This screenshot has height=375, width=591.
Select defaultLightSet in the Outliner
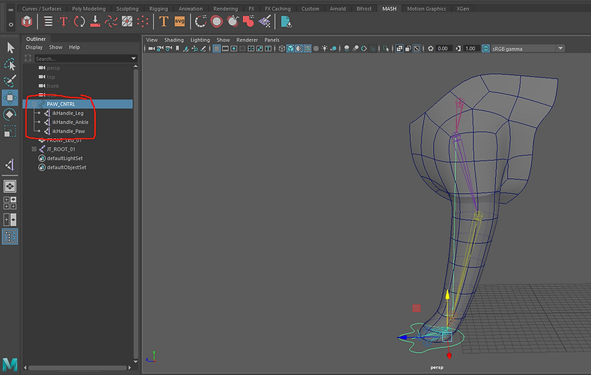[x=64, y=158]
